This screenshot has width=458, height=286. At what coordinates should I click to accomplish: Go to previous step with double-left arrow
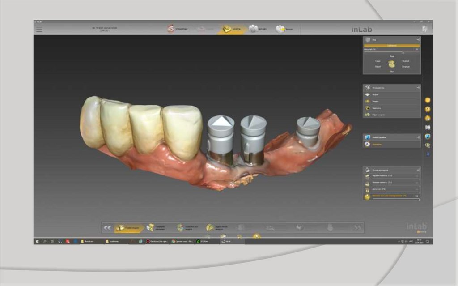click(107, 228)
